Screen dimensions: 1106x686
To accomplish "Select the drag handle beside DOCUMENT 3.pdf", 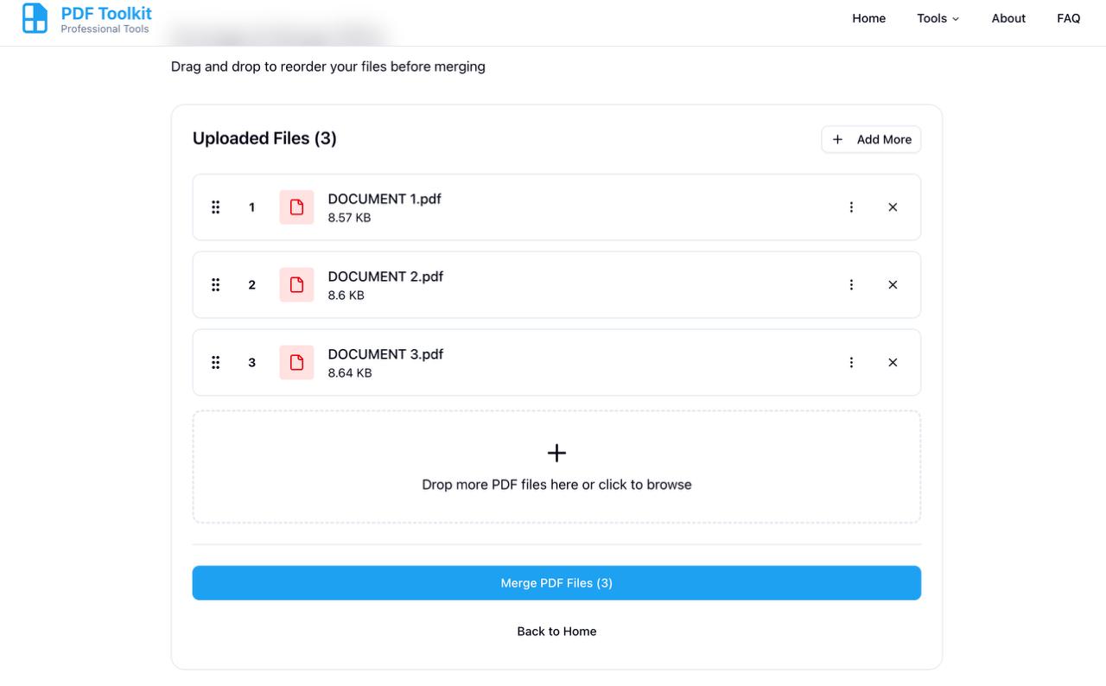I will coord(216,363).
